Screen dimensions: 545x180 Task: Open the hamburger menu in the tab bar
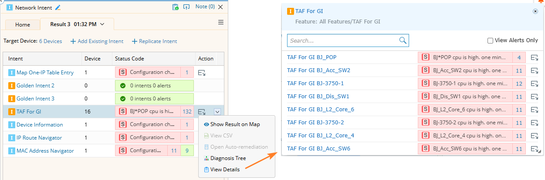[x=221, y=22]
